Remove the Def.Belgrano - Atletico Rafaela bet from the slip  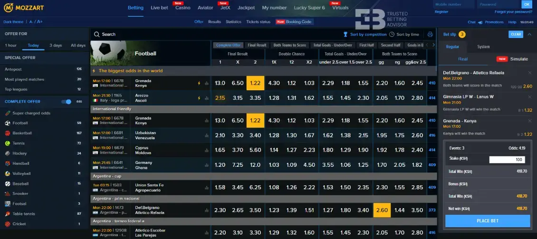click(530, 73)
